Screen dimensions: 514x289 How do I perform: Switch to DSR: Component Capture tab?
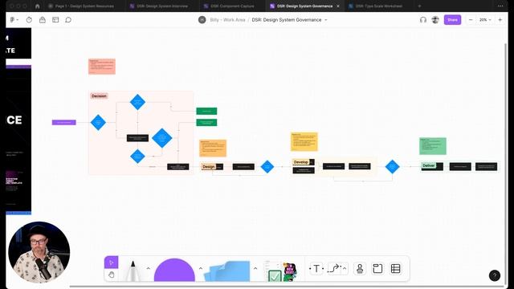click(229, 6)
